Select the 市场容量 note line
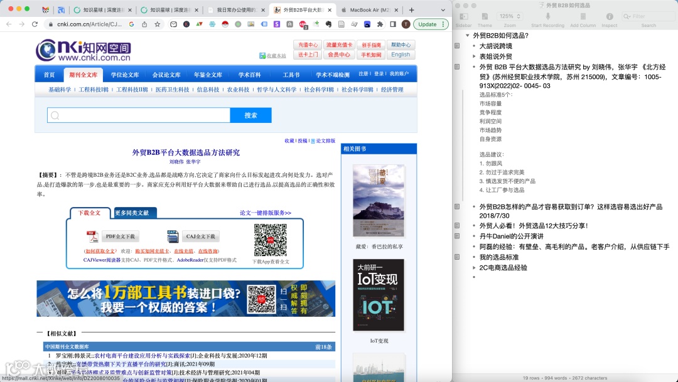This screenshot has height=382, width=678. coord(490,103)
